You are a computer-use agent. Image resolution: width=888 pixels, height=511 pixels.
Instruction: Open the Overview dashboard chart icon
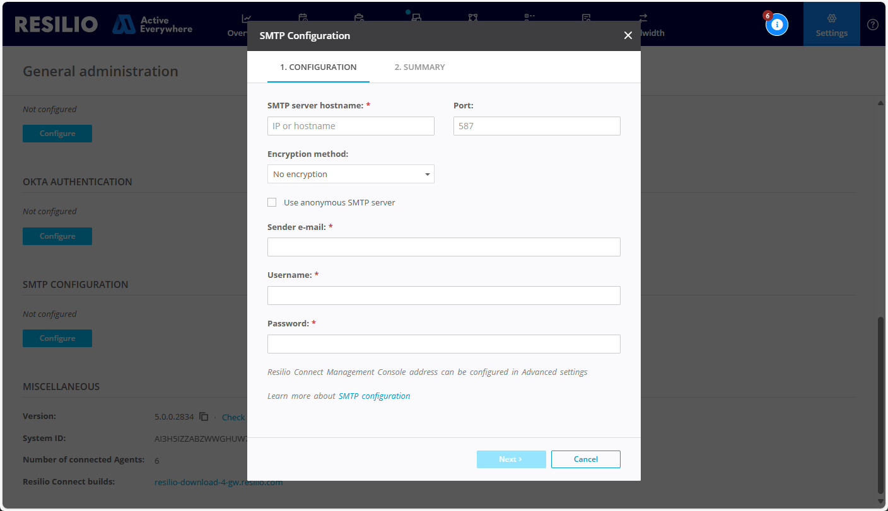[x=246, y=19]
